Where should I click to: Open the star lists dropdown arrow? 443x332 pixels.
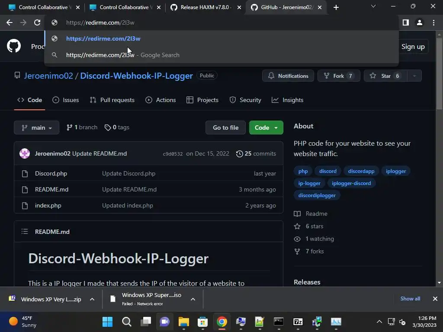tap(414, 76)
